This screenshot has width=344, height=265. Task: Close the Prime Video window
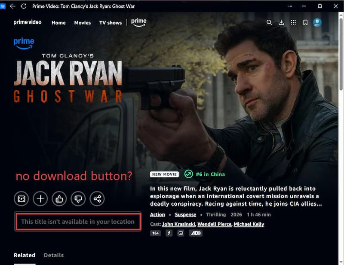click(336, 6)
